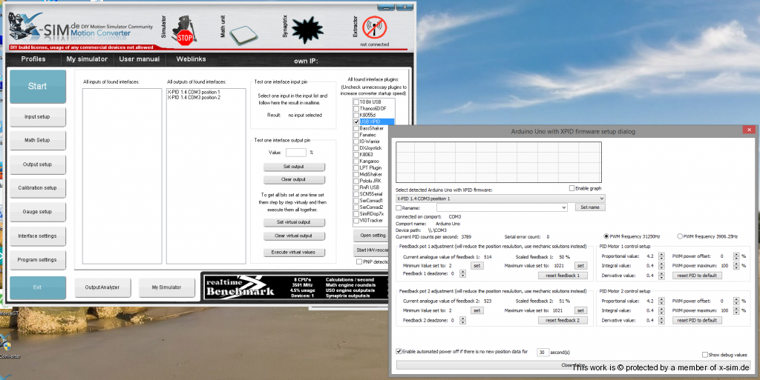Viewport: 760px width, 380px height.
Task: Select PWM frequency 31250Hz
Action: tap(606, 236)
